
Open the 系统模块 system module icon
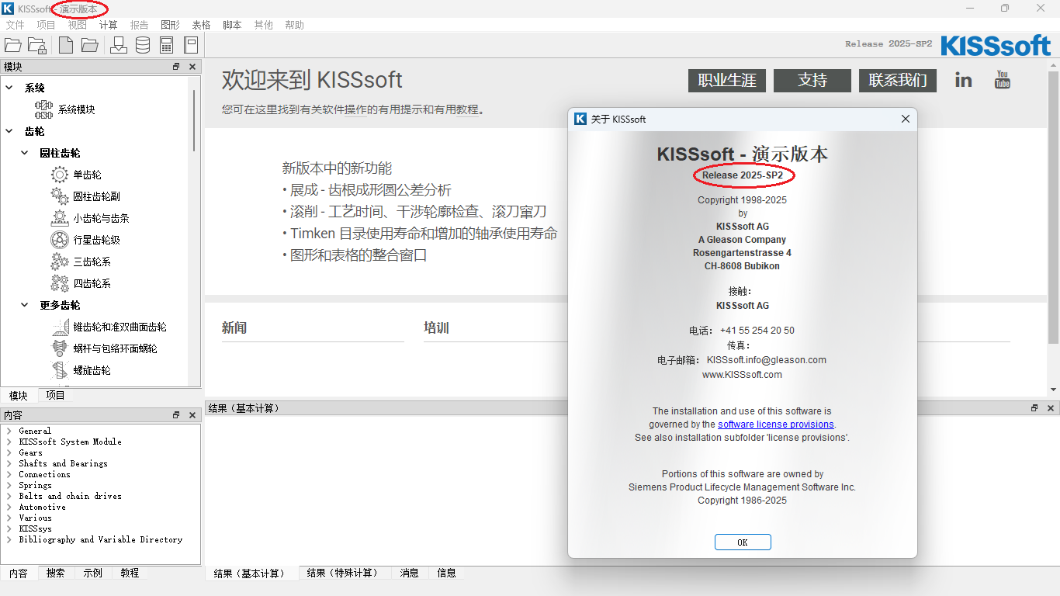click(43, 109)
